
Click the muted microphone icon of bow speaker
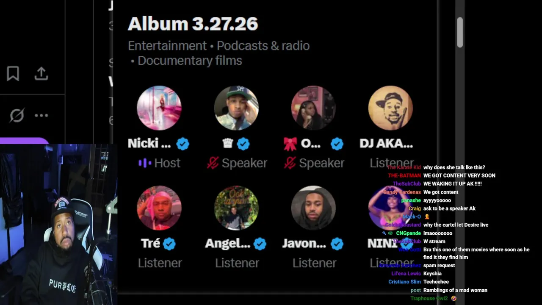(290, 163)
